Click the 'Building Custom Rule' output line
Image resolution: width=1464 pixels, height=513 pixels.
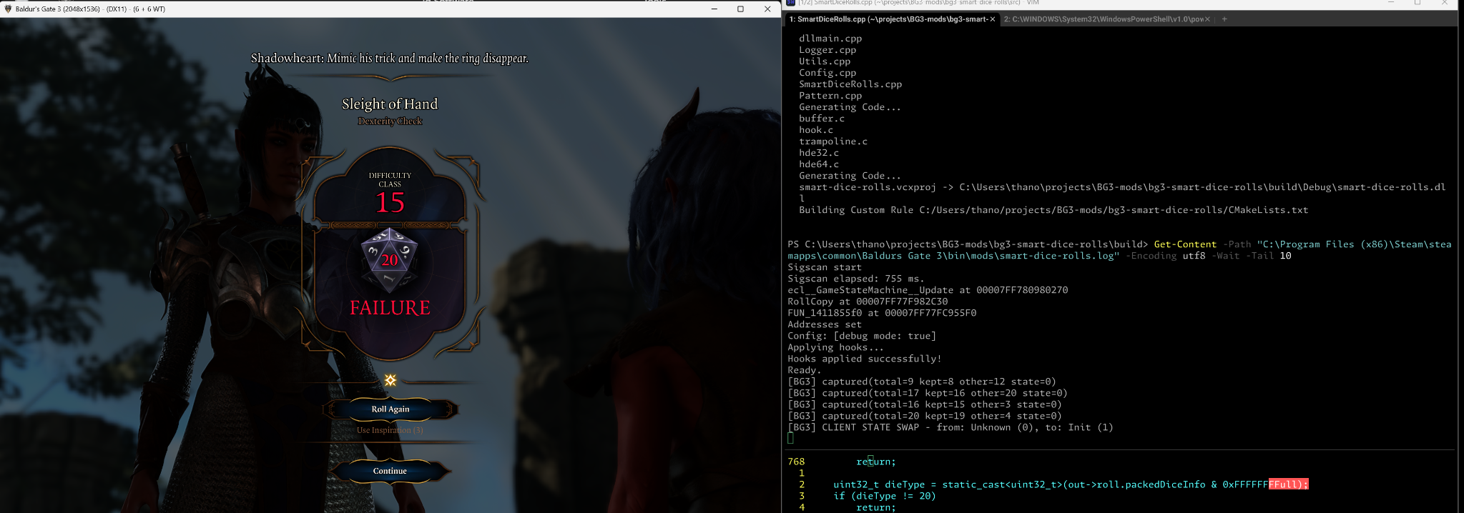click(x=1053, y=210)
